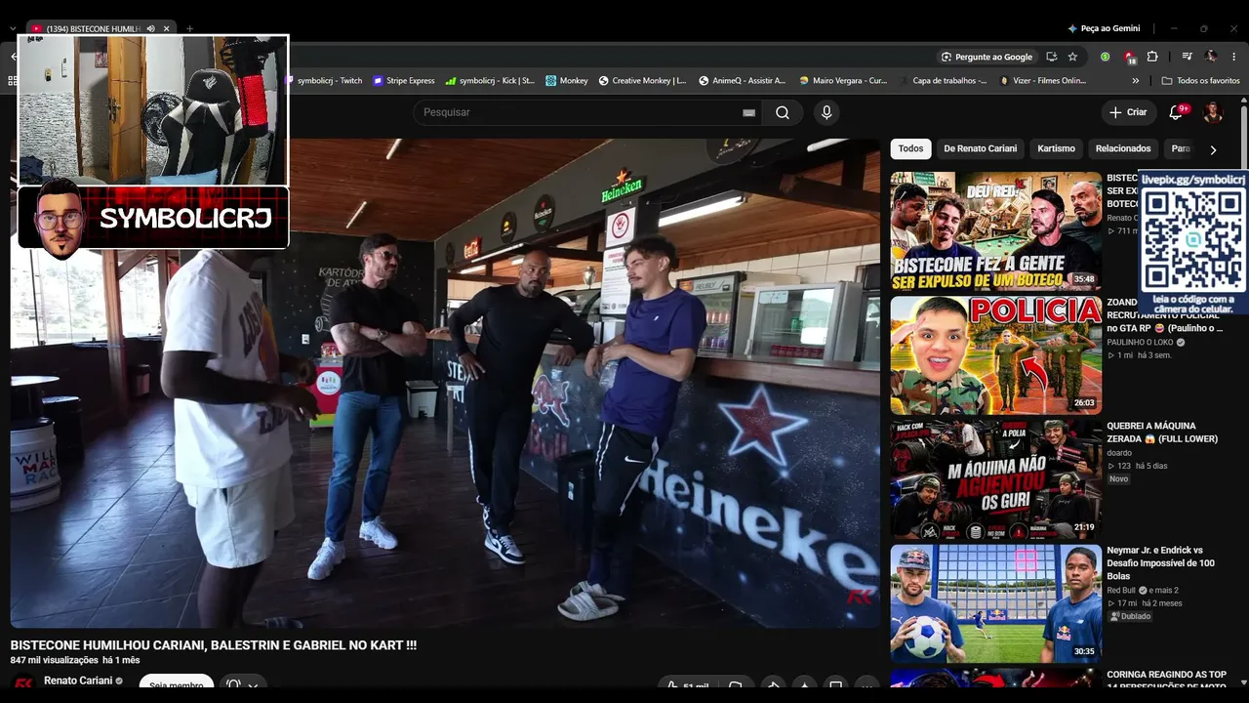Mute the BISTECONE tab audio icon
Screen dimensions: 1249x703
pos(150,28)
